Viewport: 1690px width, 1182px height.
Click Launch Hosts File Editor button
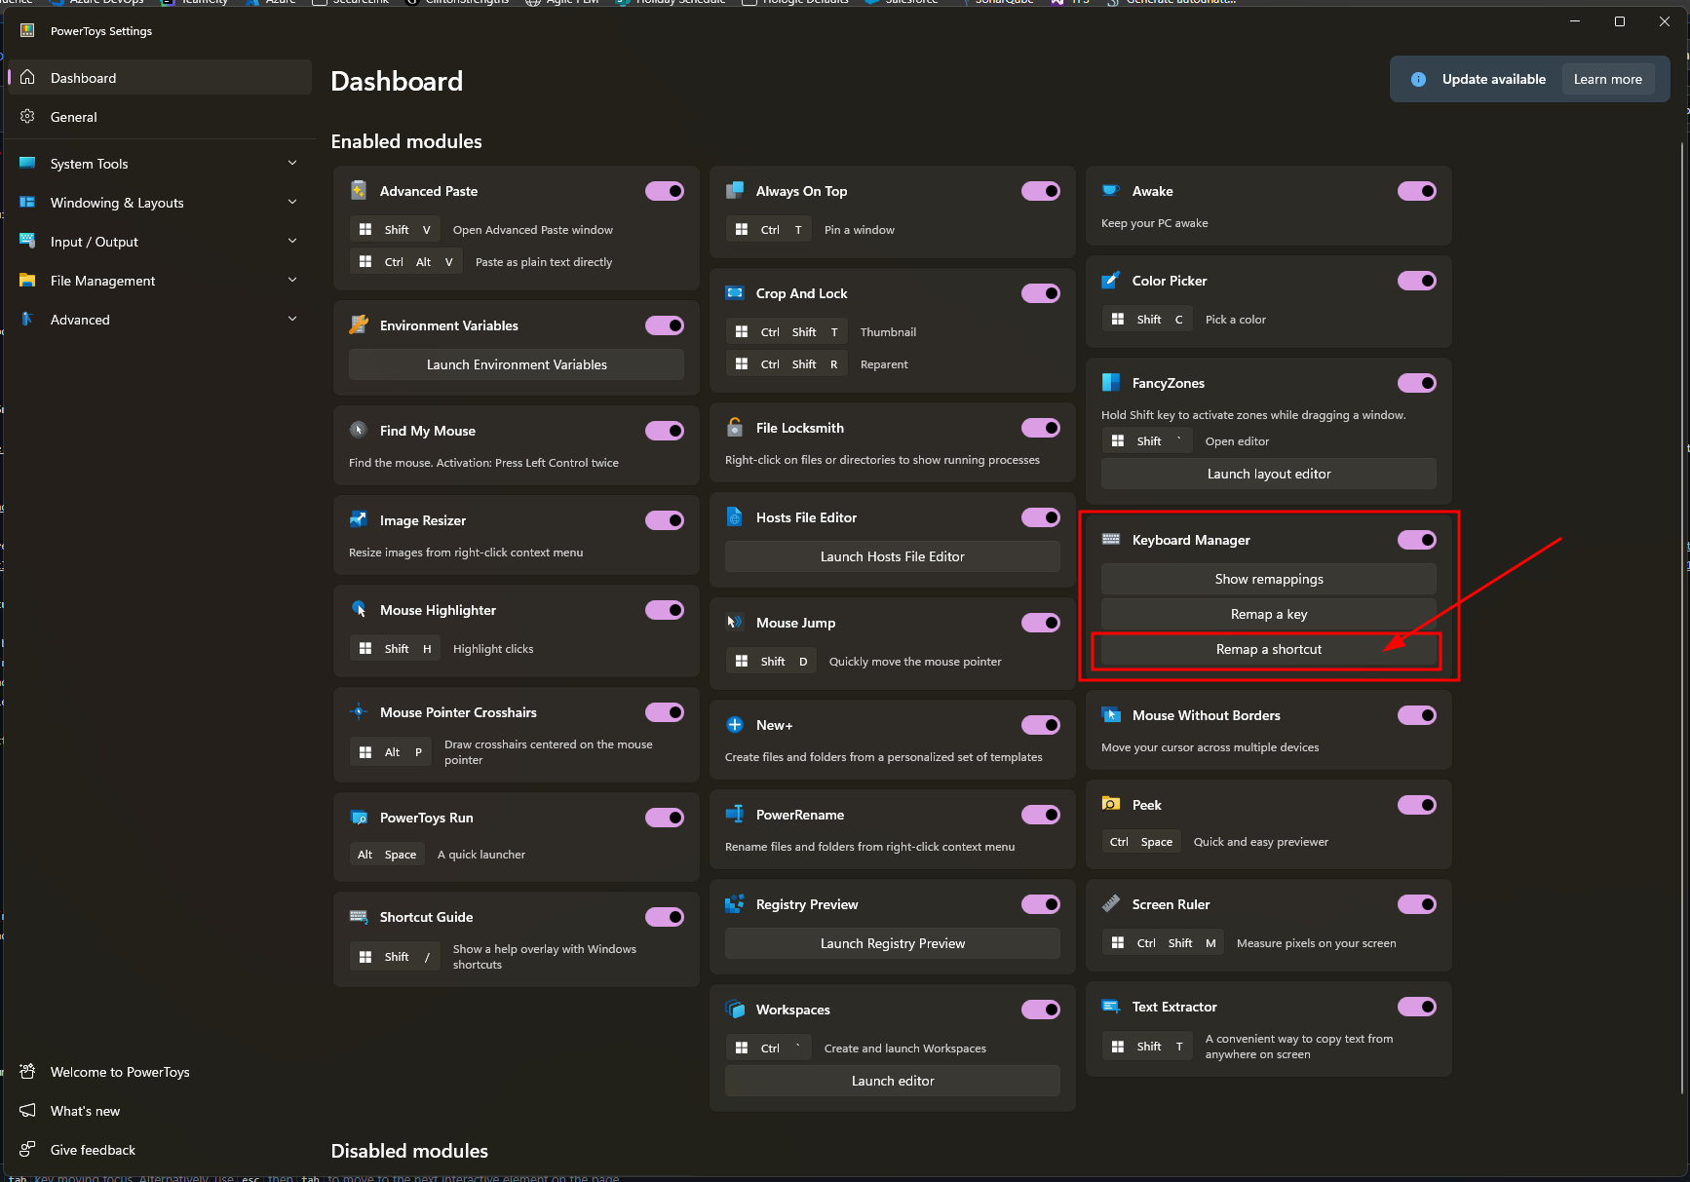pyautogui.click(x=893, y=556)
